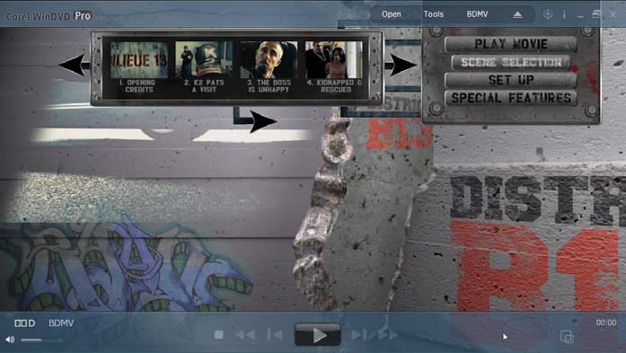Viewport: 626px width, 353px height.
Task: Click the fast forward icon
Action: click(388, 335)
